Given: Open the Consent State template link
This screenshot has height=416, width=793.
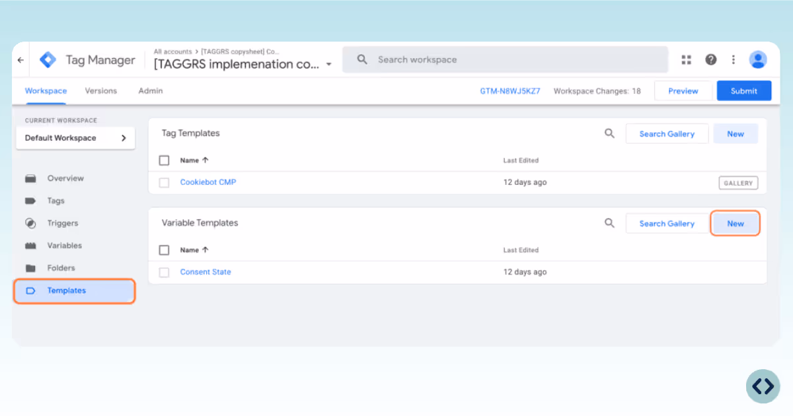Looking at the screenshot, I should click(x=206, y=272).
